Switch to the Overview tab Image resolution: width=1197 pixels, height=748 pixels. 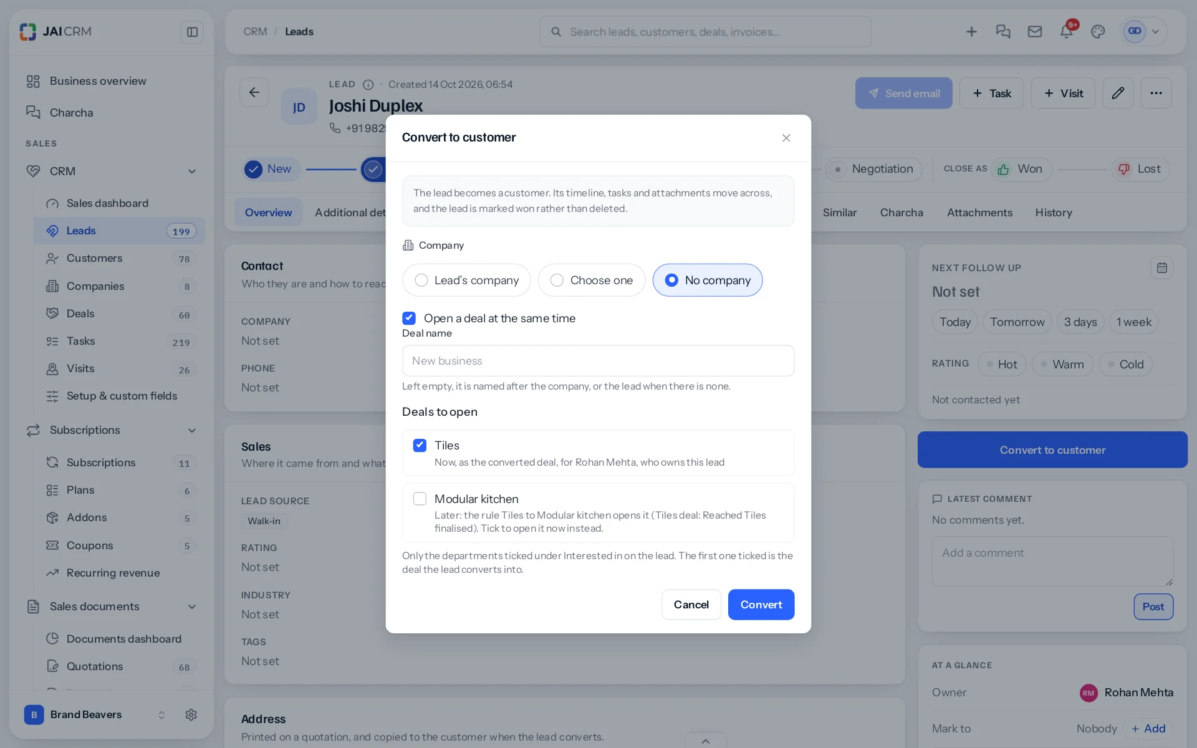tap(268, 213)
